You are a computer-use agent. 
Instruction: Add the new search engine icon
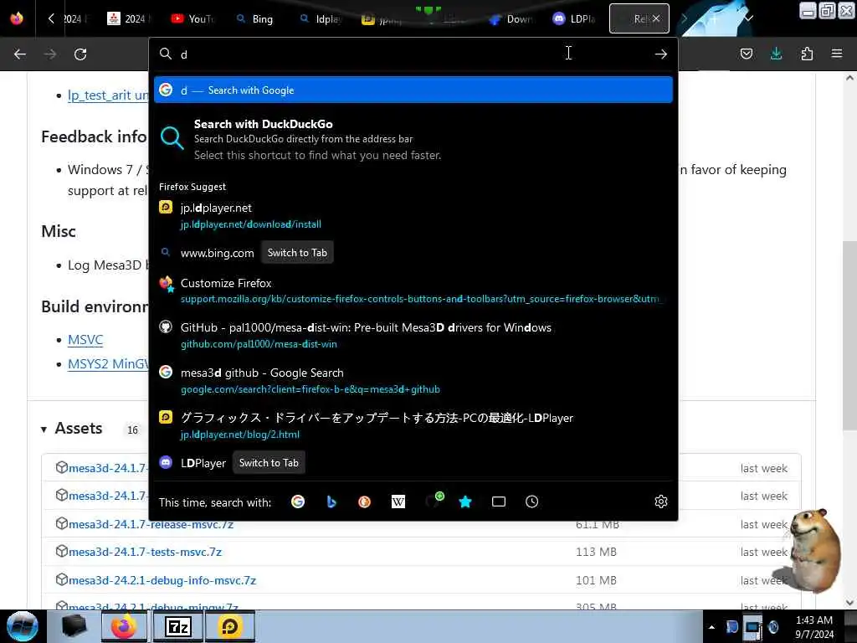(x=434, y=500)
